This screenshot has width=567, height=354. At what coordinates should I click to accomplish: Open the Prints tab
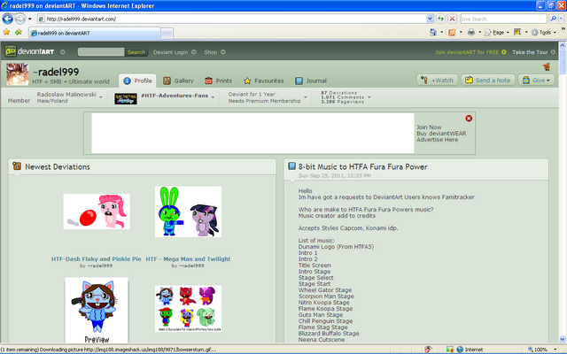click(x=218, y=81)
